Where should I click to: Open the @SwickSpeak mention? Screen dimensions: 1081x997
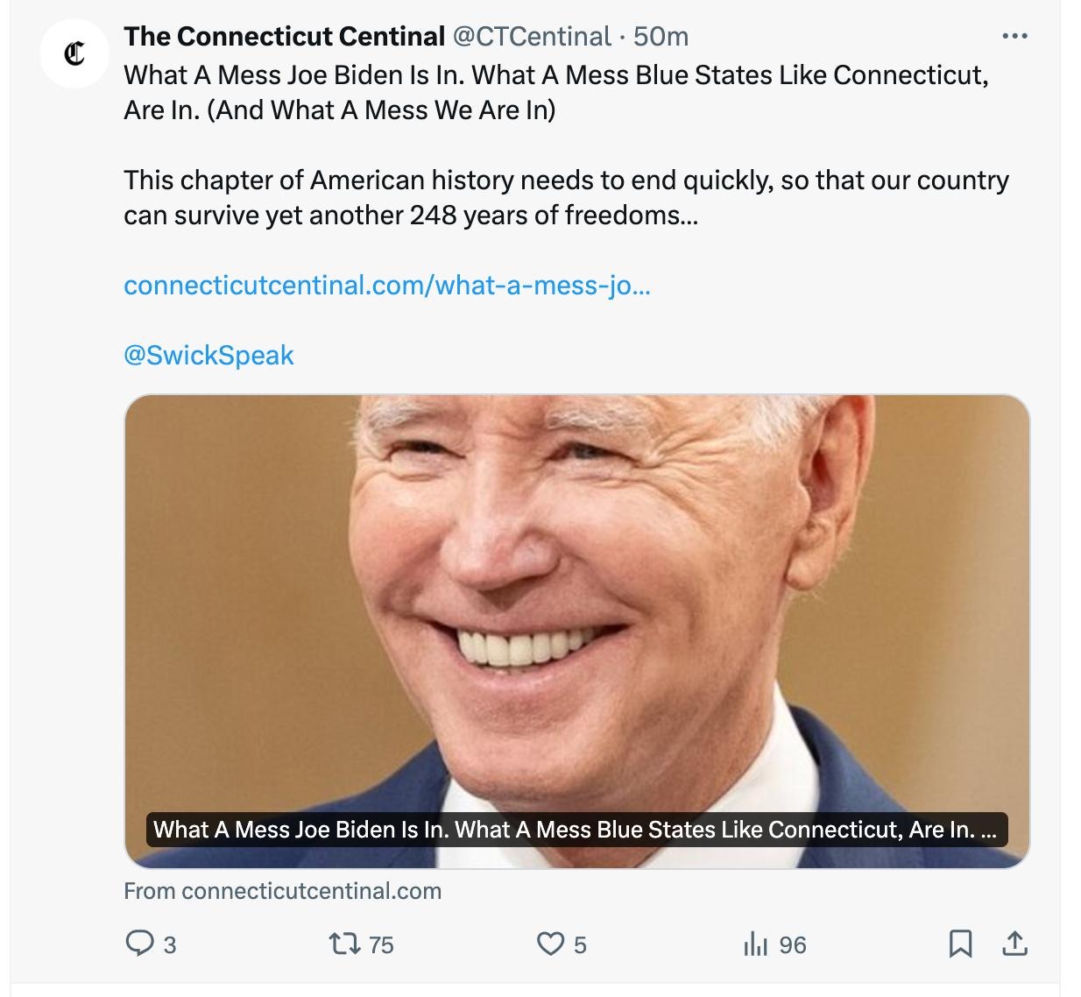click(208, 355)
